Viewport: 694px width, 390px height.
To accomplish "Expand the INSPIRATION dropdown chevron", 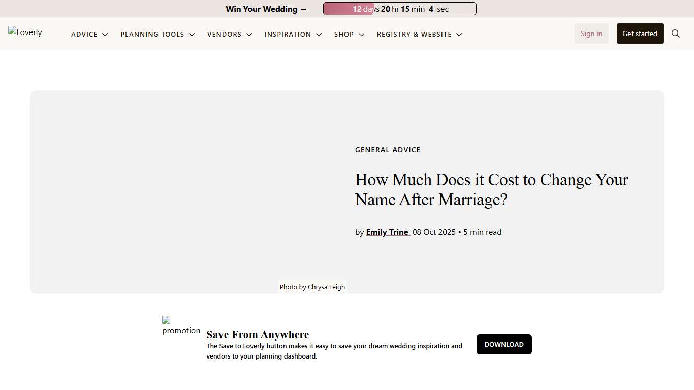I will 319,35.
